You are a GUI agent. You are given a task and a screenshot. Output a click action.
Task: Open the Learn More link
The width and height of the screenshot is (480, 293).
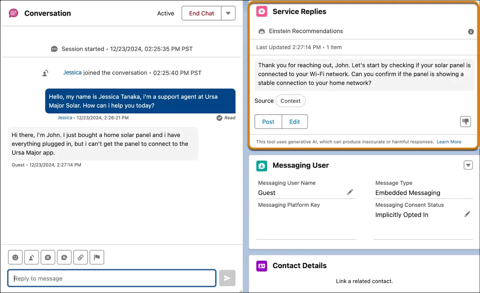pos(449,142)
